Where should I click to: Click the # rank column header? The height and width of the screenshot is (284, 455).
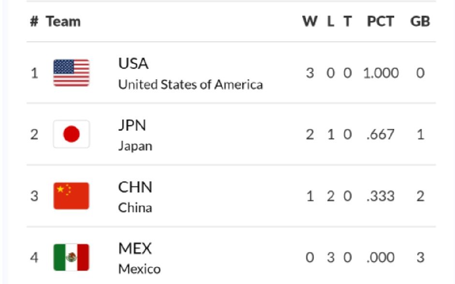pyautogui.click(x=34, y=22)
